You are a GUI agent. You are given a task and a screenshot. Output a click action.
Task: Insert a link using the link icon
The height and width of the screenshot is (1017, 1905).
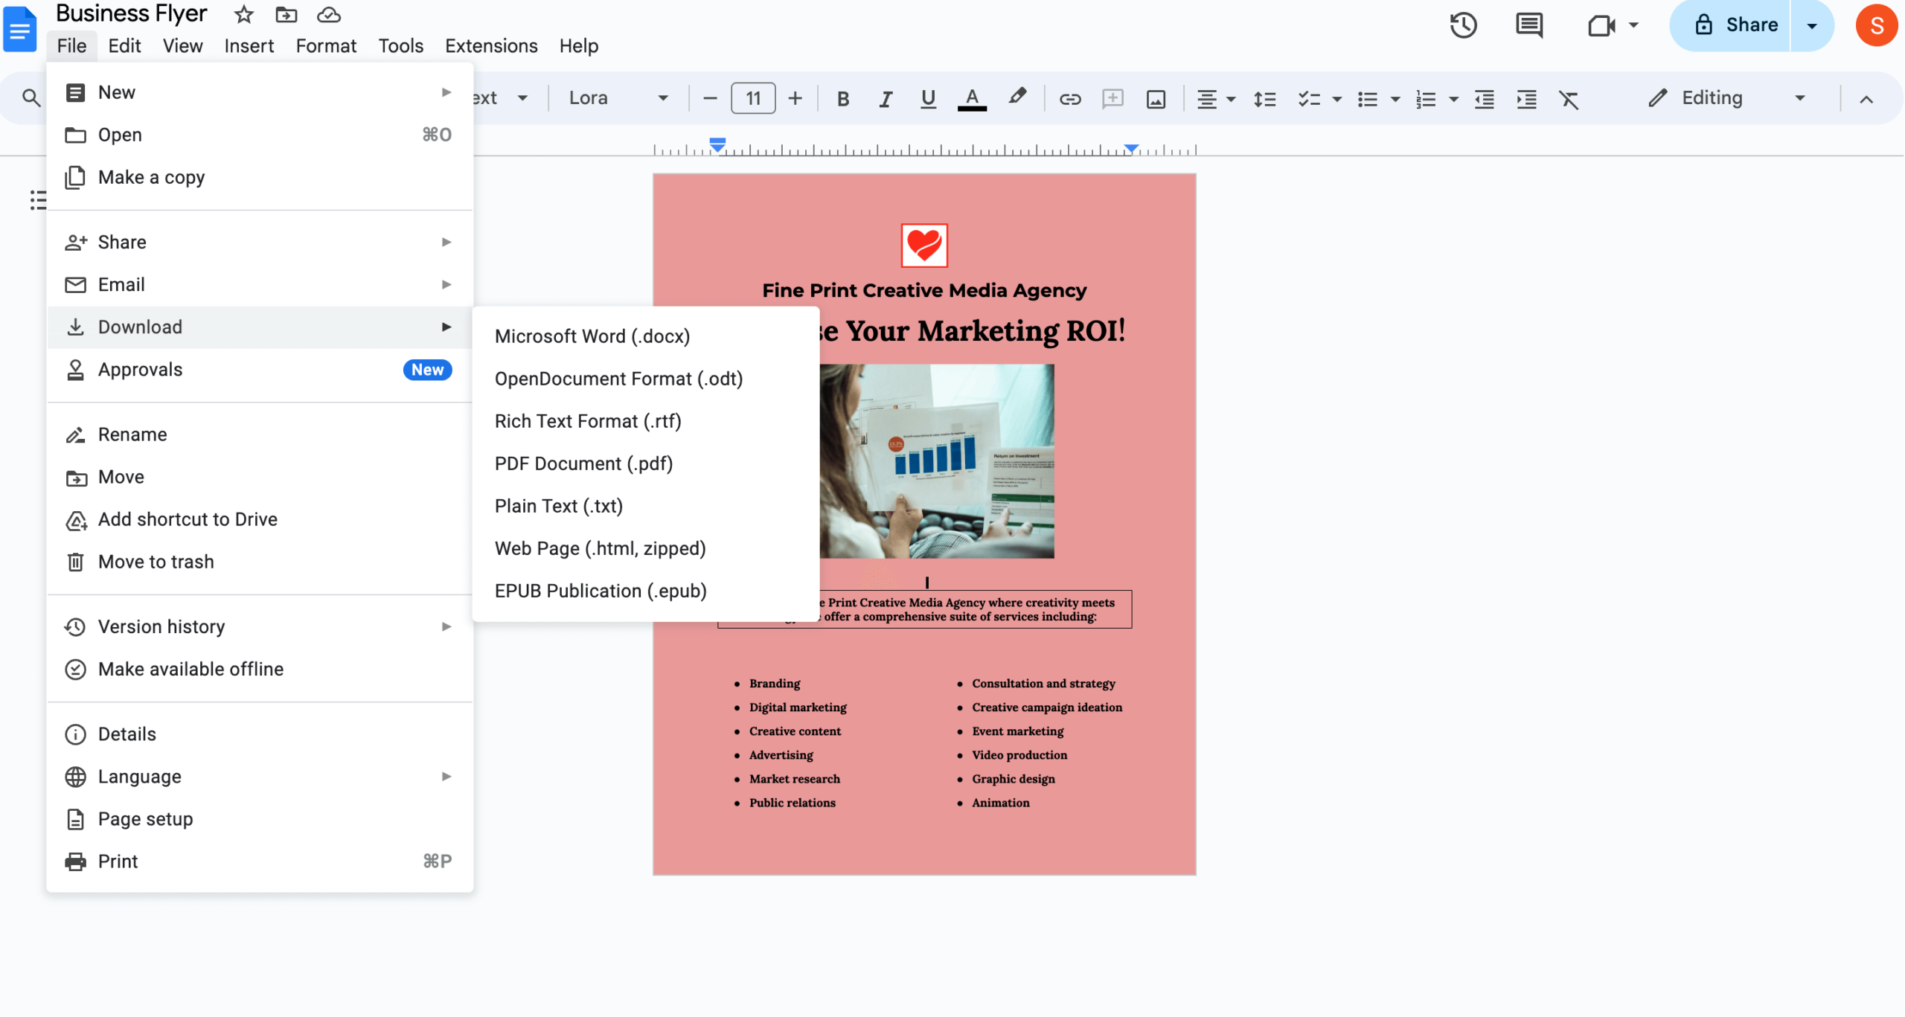coord(1070,97)
